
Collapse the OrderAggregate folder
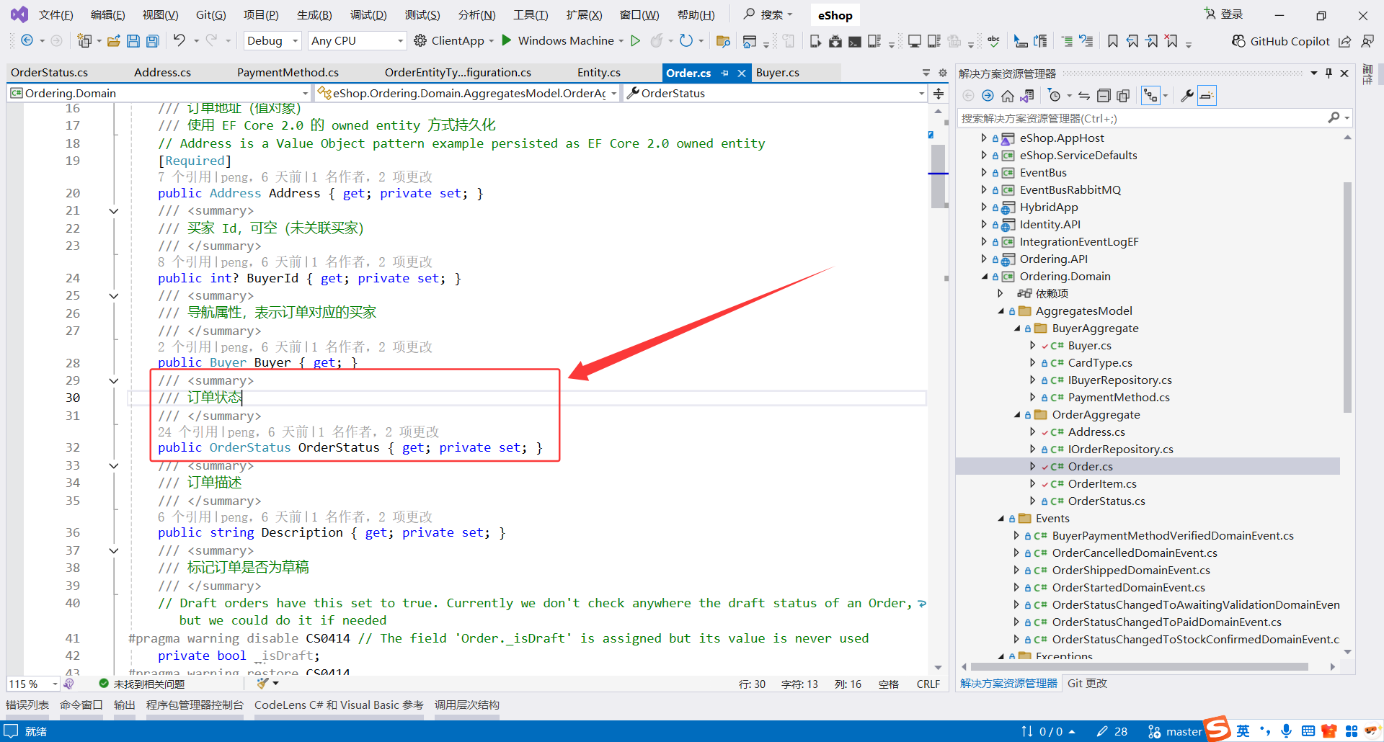tap(1017, 415)
